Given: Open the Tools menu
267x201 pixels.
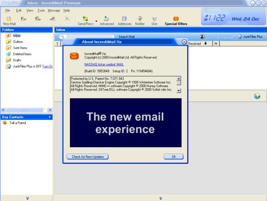Looking at the screenshot, I should [41, 10].
